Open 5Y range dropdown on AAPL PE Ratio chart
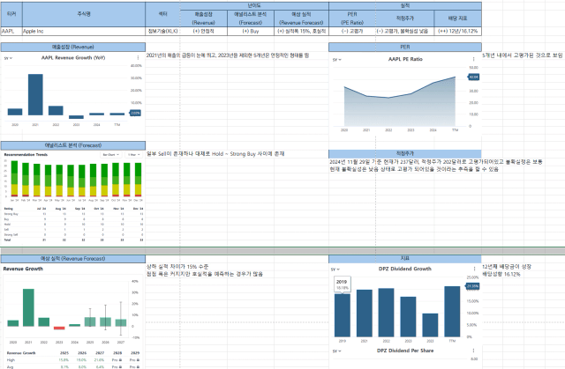 coord(337,60)
